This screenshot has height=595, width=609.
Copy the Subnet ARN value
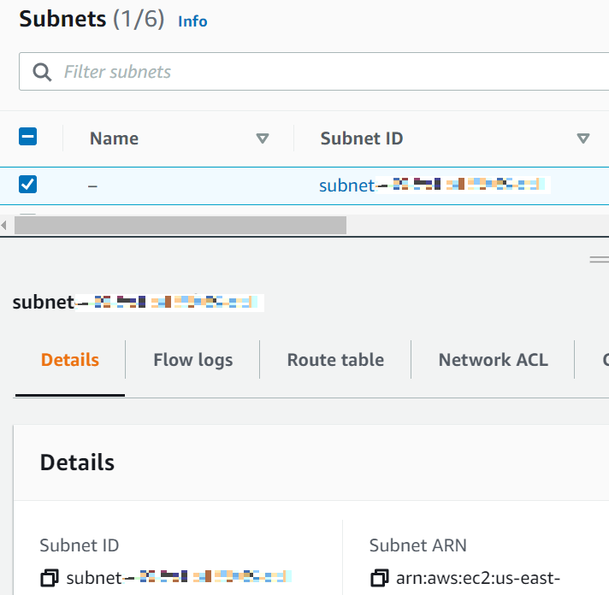pos(380,578)
